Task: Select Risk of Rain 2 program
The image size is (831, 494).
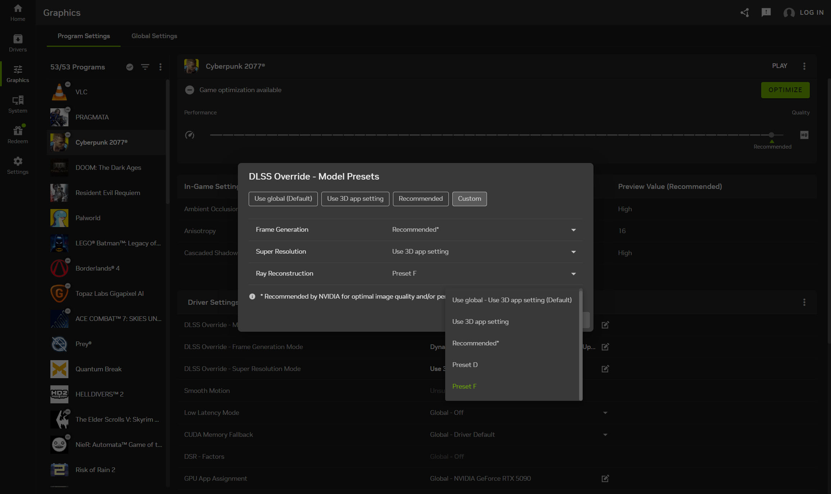Action: (106, 470)
